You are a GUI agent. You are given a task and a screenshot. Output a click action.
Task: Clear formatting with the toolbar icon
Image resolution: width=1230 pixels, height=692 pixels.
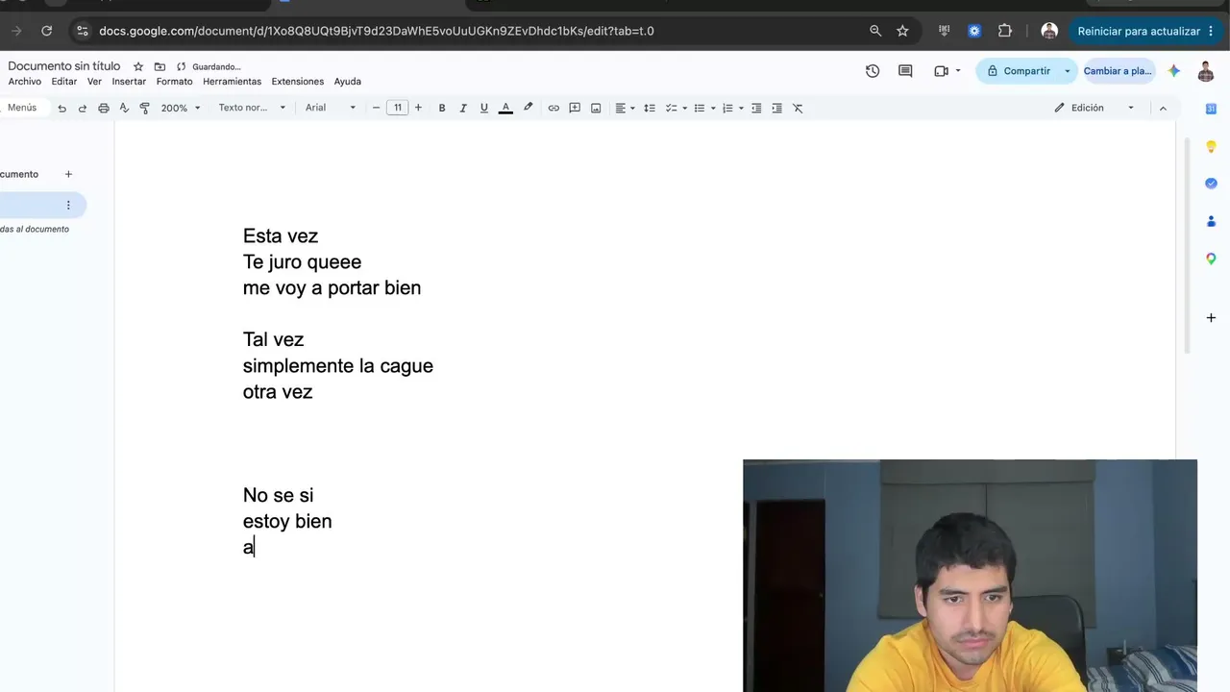tap(798, 108)
